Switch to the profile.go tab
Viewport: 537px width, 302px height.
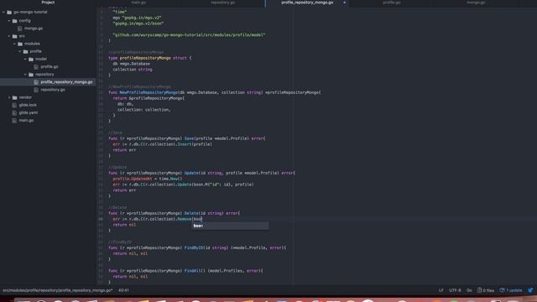392,3
